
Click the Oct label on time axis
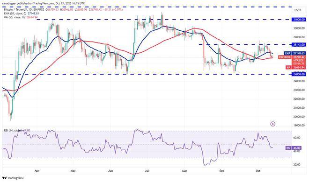click(x=258, y=171)
